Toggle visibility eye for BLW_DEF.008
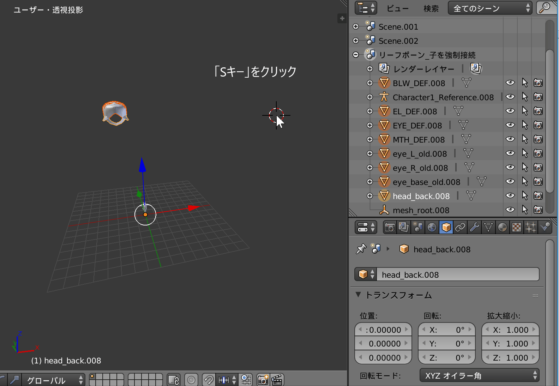559x386 pixels. pyautogui.click(x=510, y=83)
